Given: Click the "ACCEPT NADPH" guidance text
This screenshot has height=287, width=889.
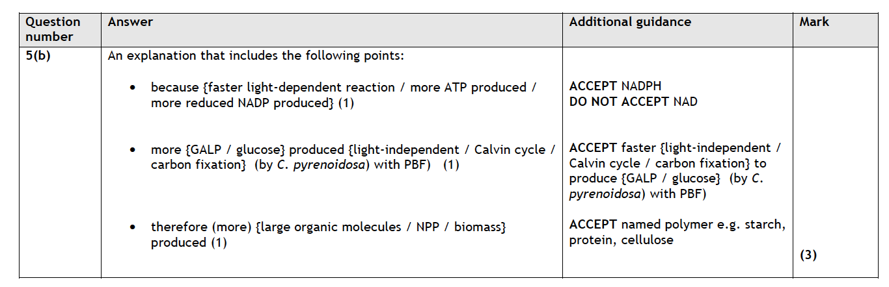Looking at the screenshot, I should click(615, 86).
